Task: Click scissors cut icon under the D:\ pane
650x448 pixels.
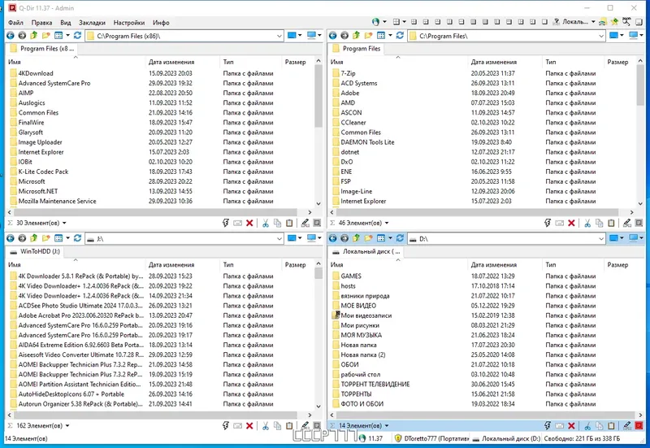Action: (x=587, y=425)
